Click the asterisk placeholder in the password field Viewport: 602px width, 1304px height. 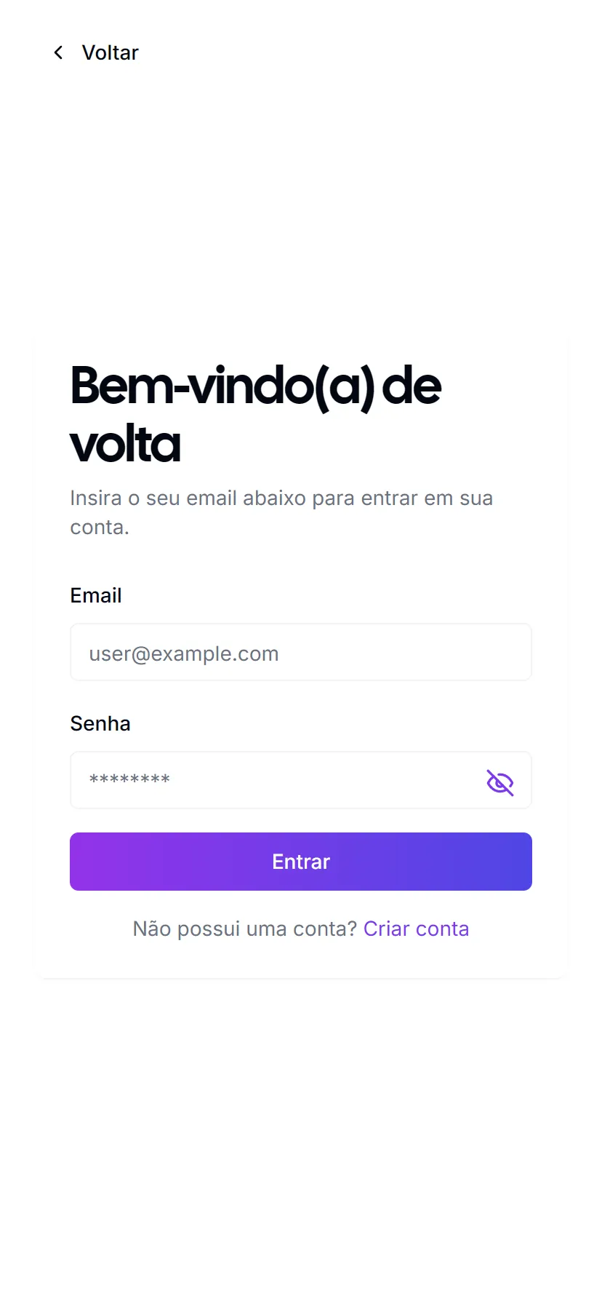129,780
